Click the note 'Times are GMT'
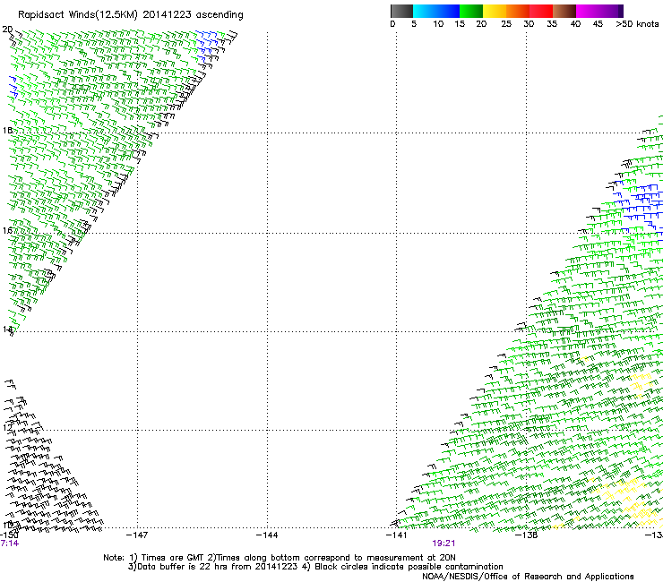 (173, 558)
